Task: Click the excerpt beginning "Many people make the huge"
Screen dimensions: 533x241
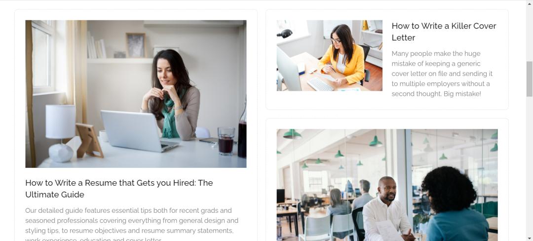Action: tap(442, 74)
